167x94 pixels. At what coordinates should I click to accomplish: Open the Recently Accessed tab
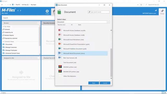(x=49, y=23)
